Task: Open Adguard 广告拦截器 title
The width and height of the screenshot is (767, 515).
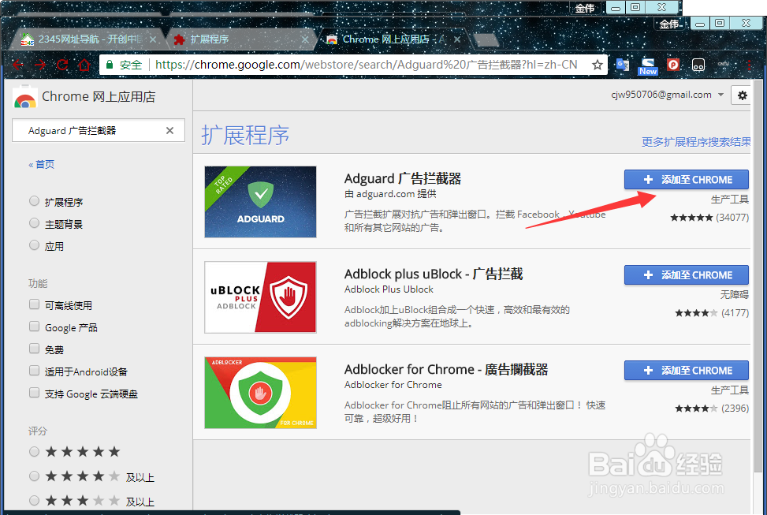Action: (x=403, y=179)
